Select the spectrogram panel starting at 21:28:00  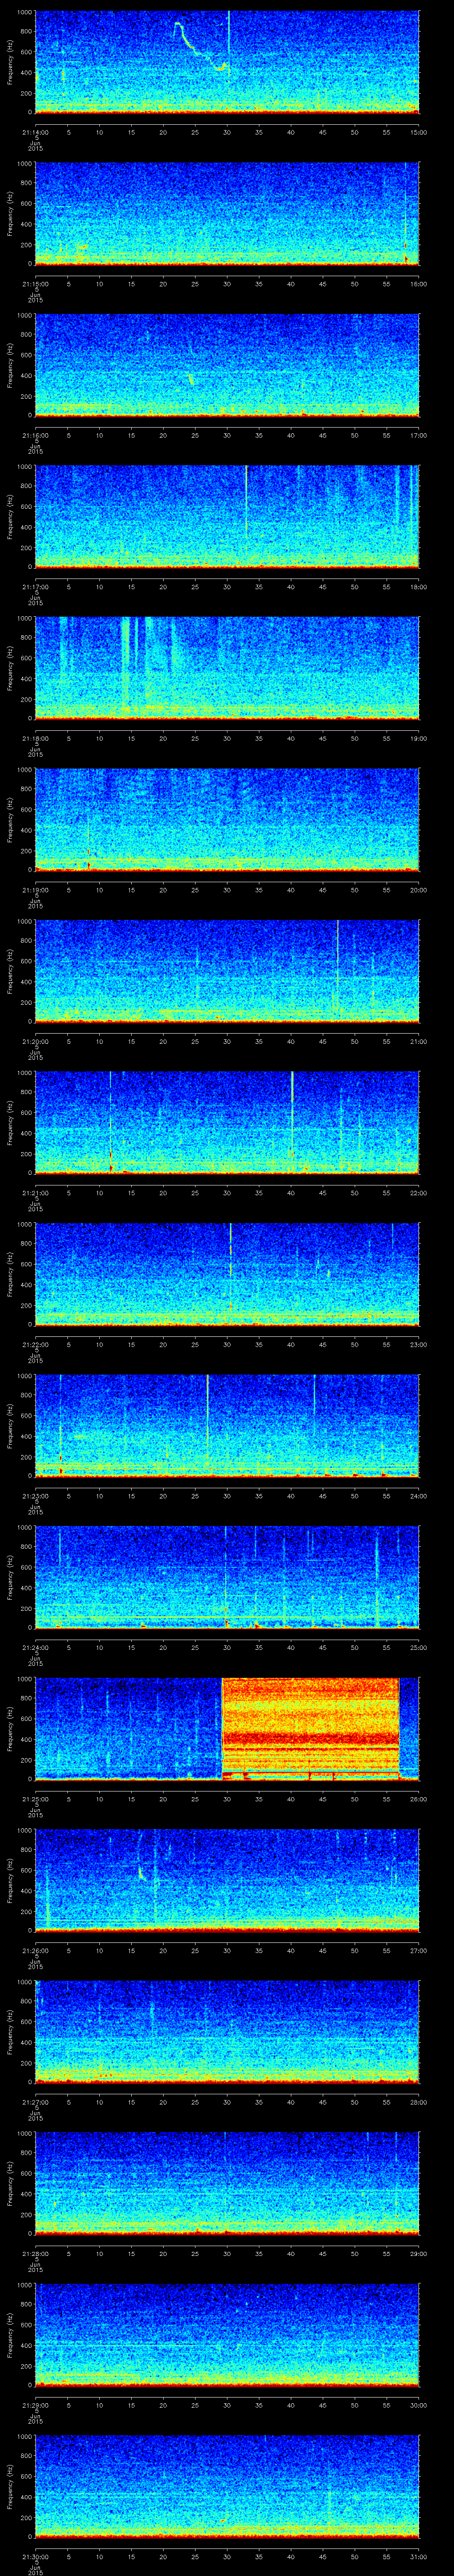[227, 2183]
